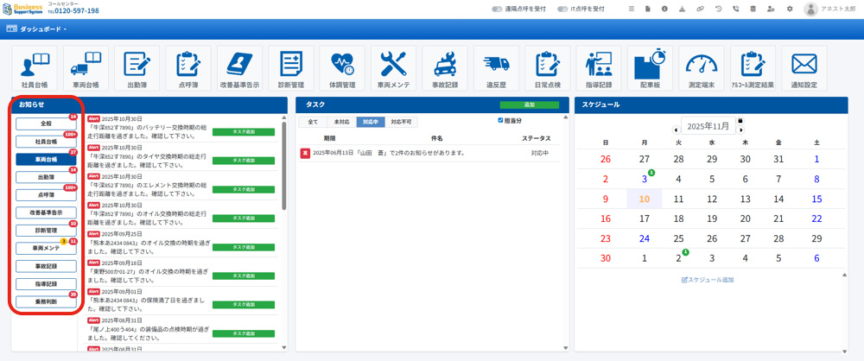Click the notice list scrollbar thumb
The width and height of the screenshot is (864, 361).
(284, 165)
